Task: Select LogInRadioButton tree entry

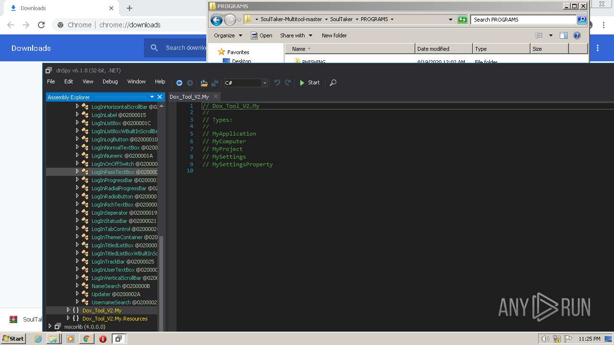Action: click(x=124, y=196)
